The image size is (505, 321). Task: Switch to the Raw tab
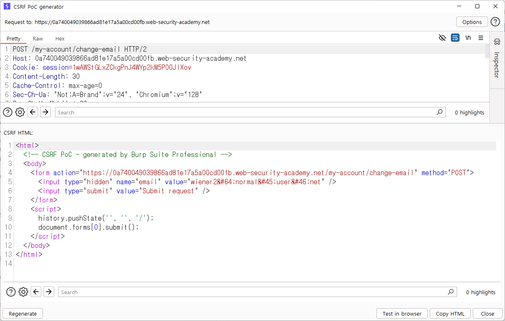(x=38, y=38)
